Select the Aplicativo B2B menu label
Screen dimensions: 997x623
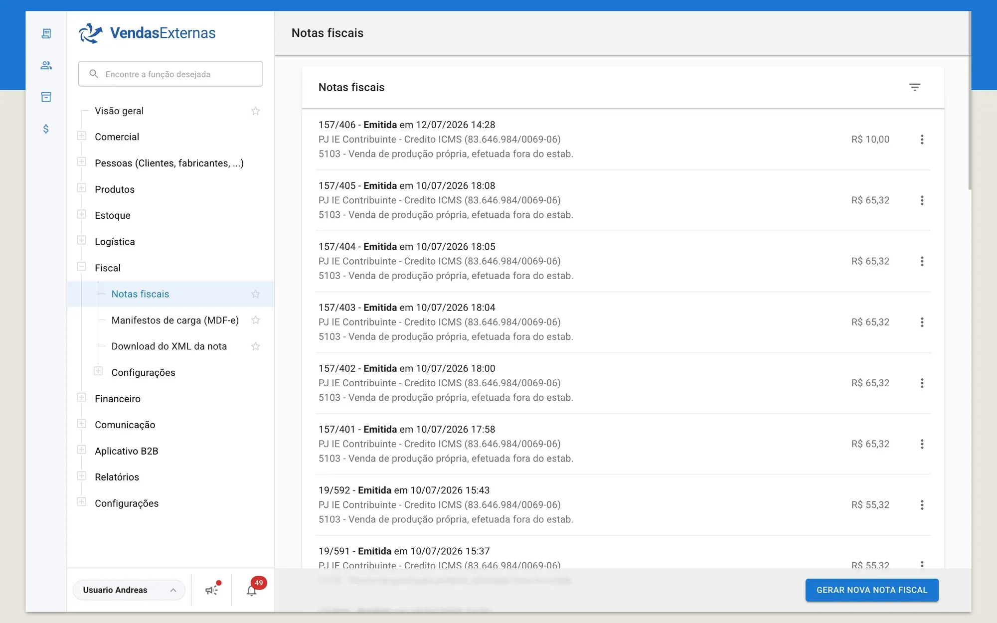[127, 451]
